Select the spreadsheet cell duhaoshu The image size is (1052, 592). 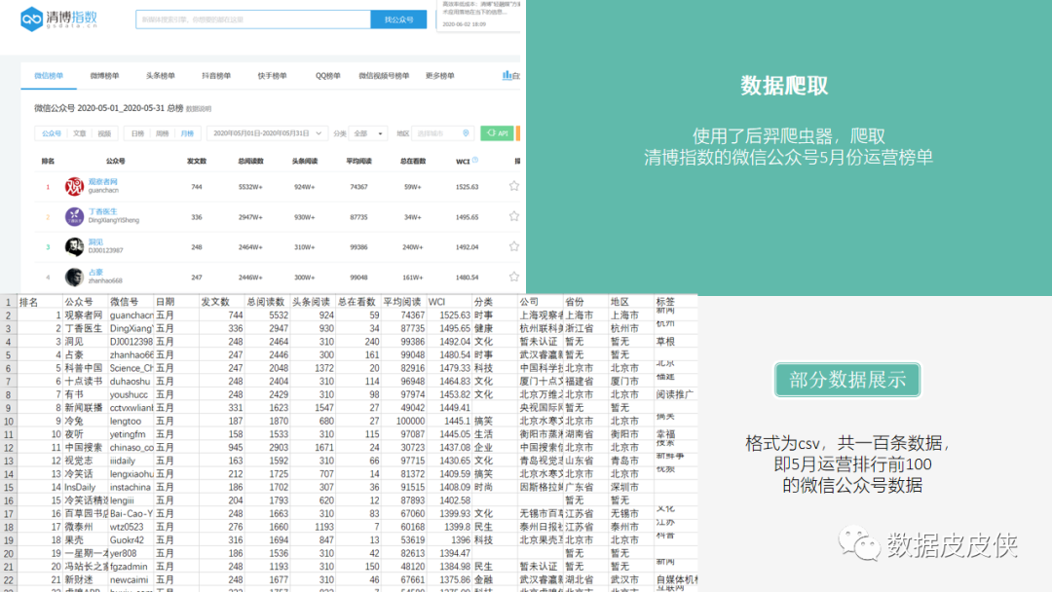pos(131,381)
